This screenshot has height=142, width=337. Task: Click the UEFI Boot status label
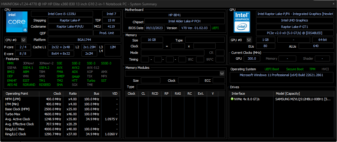(x=272, y=69)
